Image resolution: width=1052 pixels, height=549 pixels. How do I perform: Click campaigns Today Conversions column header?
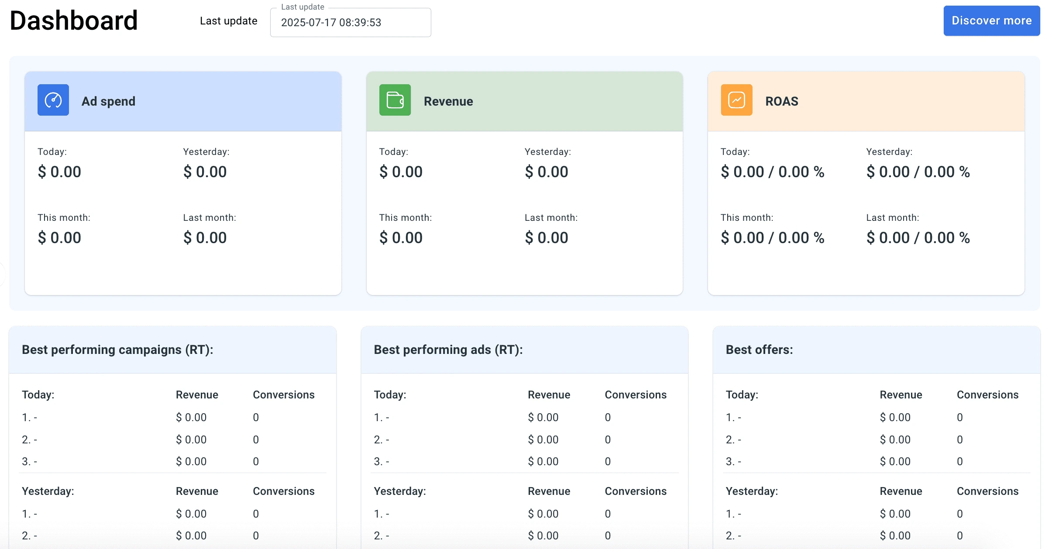[x=284, y=395]
